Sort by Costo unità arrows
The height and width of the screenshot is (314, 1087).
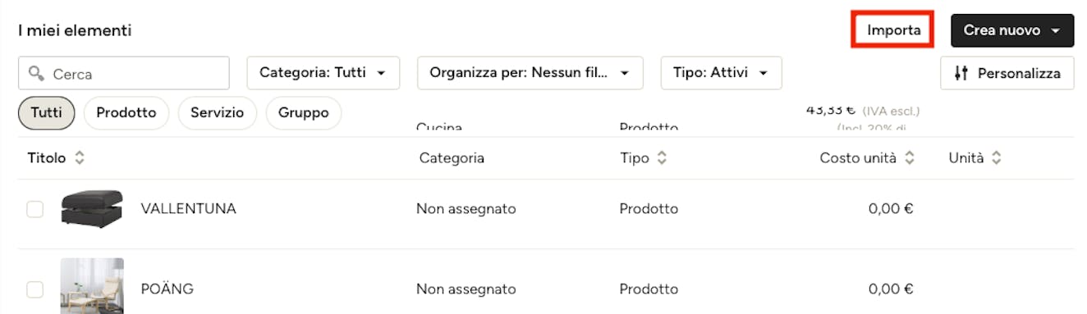[910, 158]
